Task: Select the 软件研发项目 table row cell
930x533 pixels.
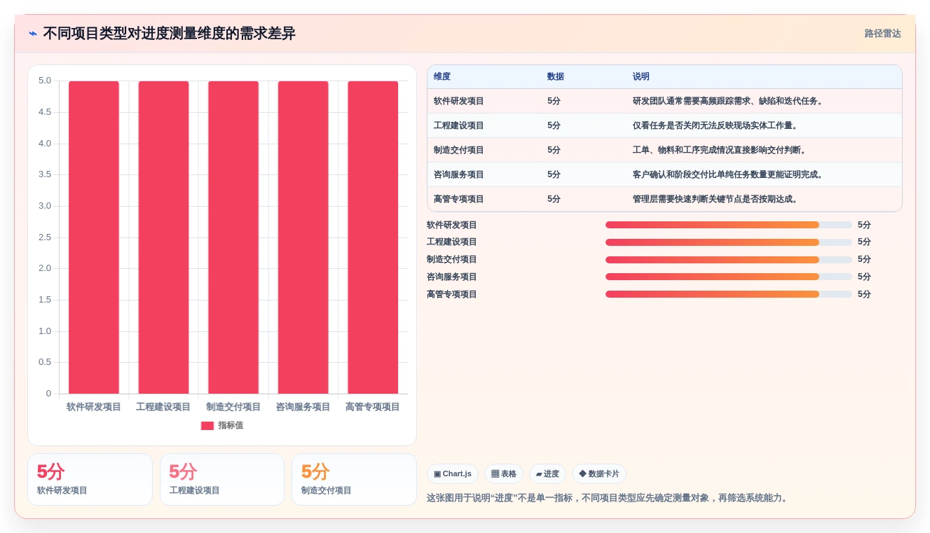Action: pyautogui.click(x=459, y=101)
